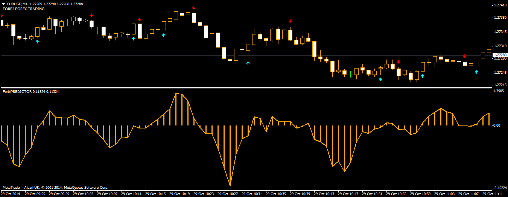Select red sell arrow between 10:35 and 10:39
Image resolution: width=508 pixels, height=197 pixels.
pyautogui.click(x=290, y=21)
